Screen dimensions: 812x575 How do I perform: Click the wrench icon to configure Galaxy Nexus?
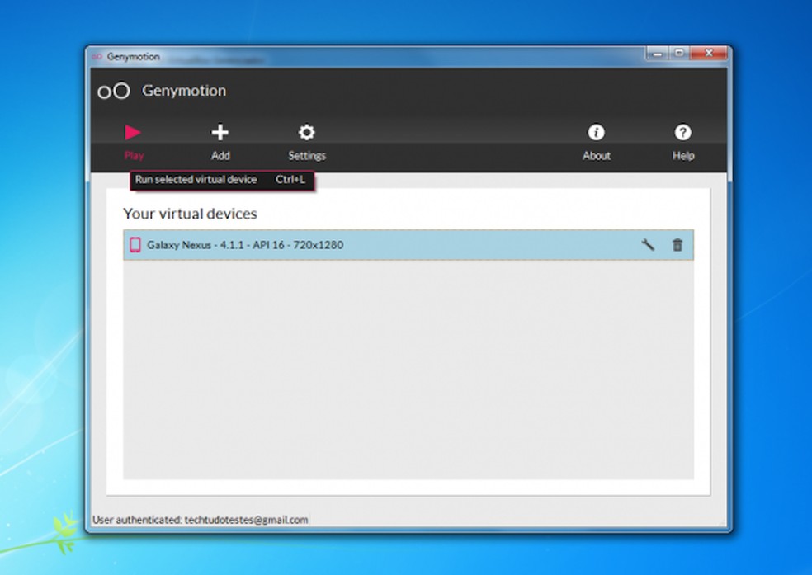point(649,244)
